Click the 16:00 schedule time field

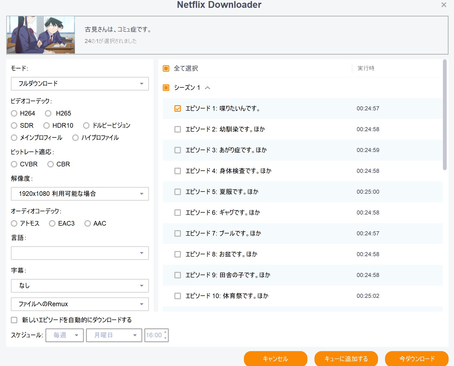(x=154, y=335)
